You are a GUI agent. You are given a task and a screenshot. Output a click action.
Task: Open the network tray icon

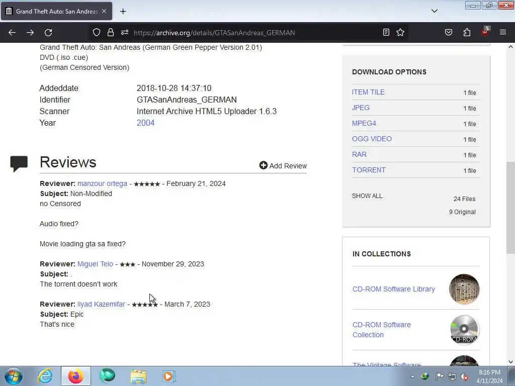pyautogui.click(x=452, y=376)
